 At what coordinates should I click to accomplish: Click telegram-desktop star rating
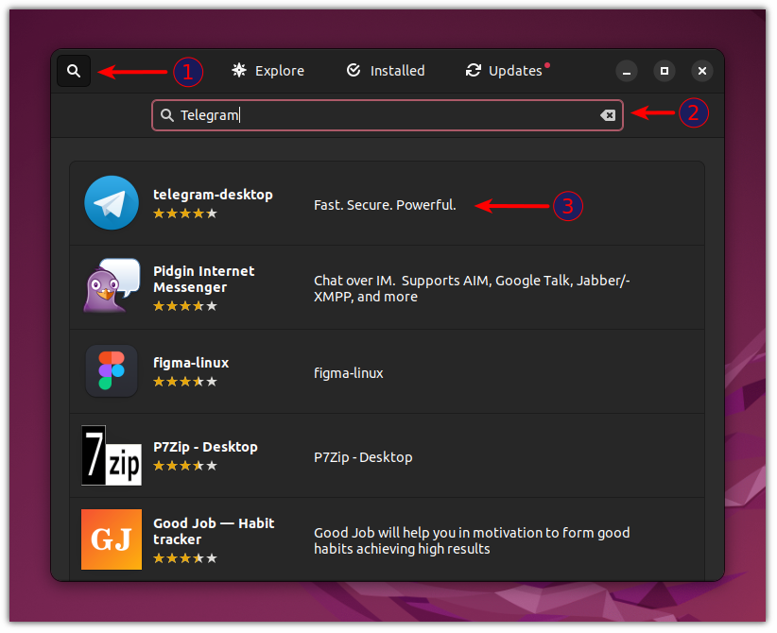point(185,214)
